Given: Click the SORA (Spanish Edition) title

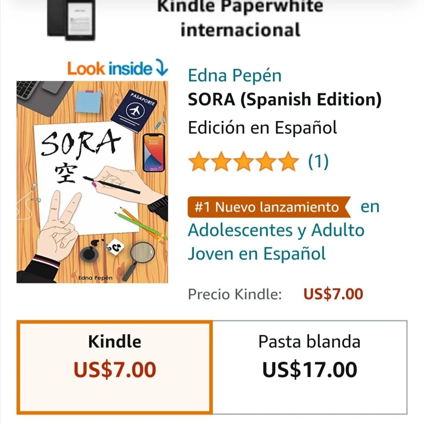Looking at the screenshot, I should click(x=285, y=100).
